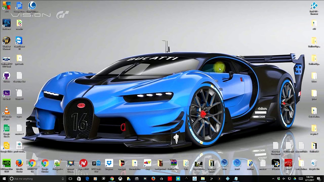
Task: Open the taskbar clock showing 7:06 PM
Action: tap(309, 179)
